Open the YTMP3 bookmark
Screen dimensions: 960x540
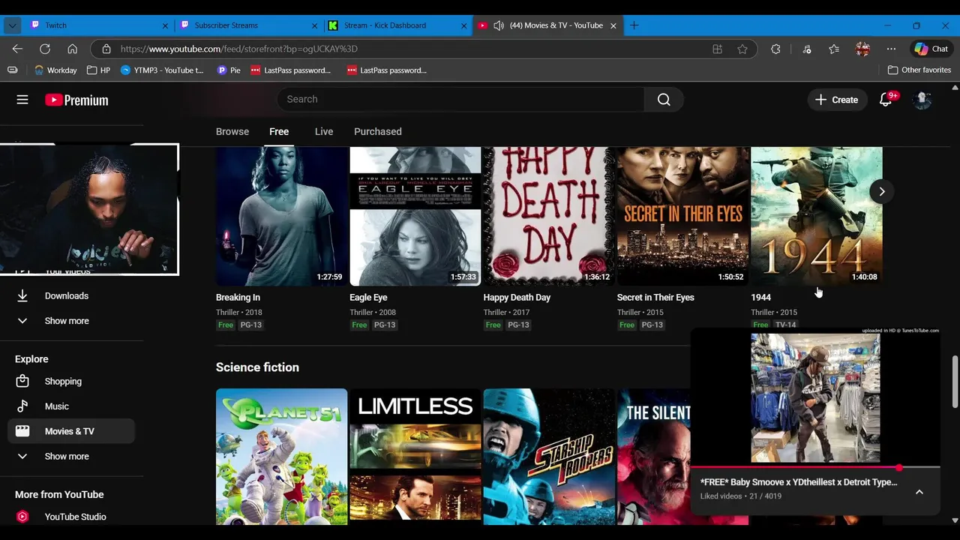(162, 70)
